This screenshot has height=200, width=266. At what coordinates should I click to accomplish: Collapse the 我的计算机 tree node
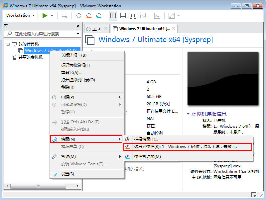[8, 44]
